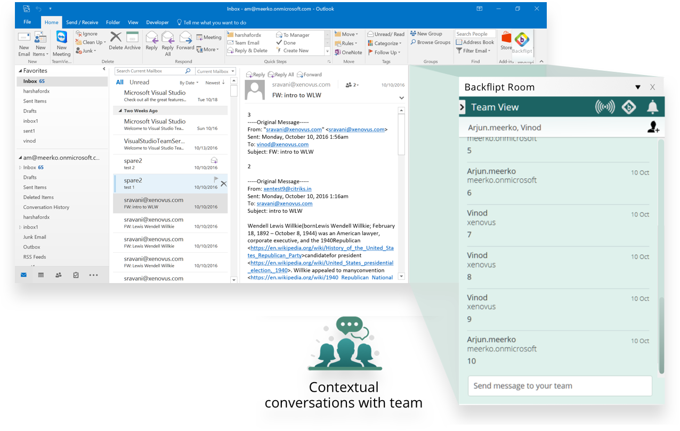The height and width of the screenshot is (431, 680).
Task: Open the Developer ribbon tab
Action: [x=158, y=22]
